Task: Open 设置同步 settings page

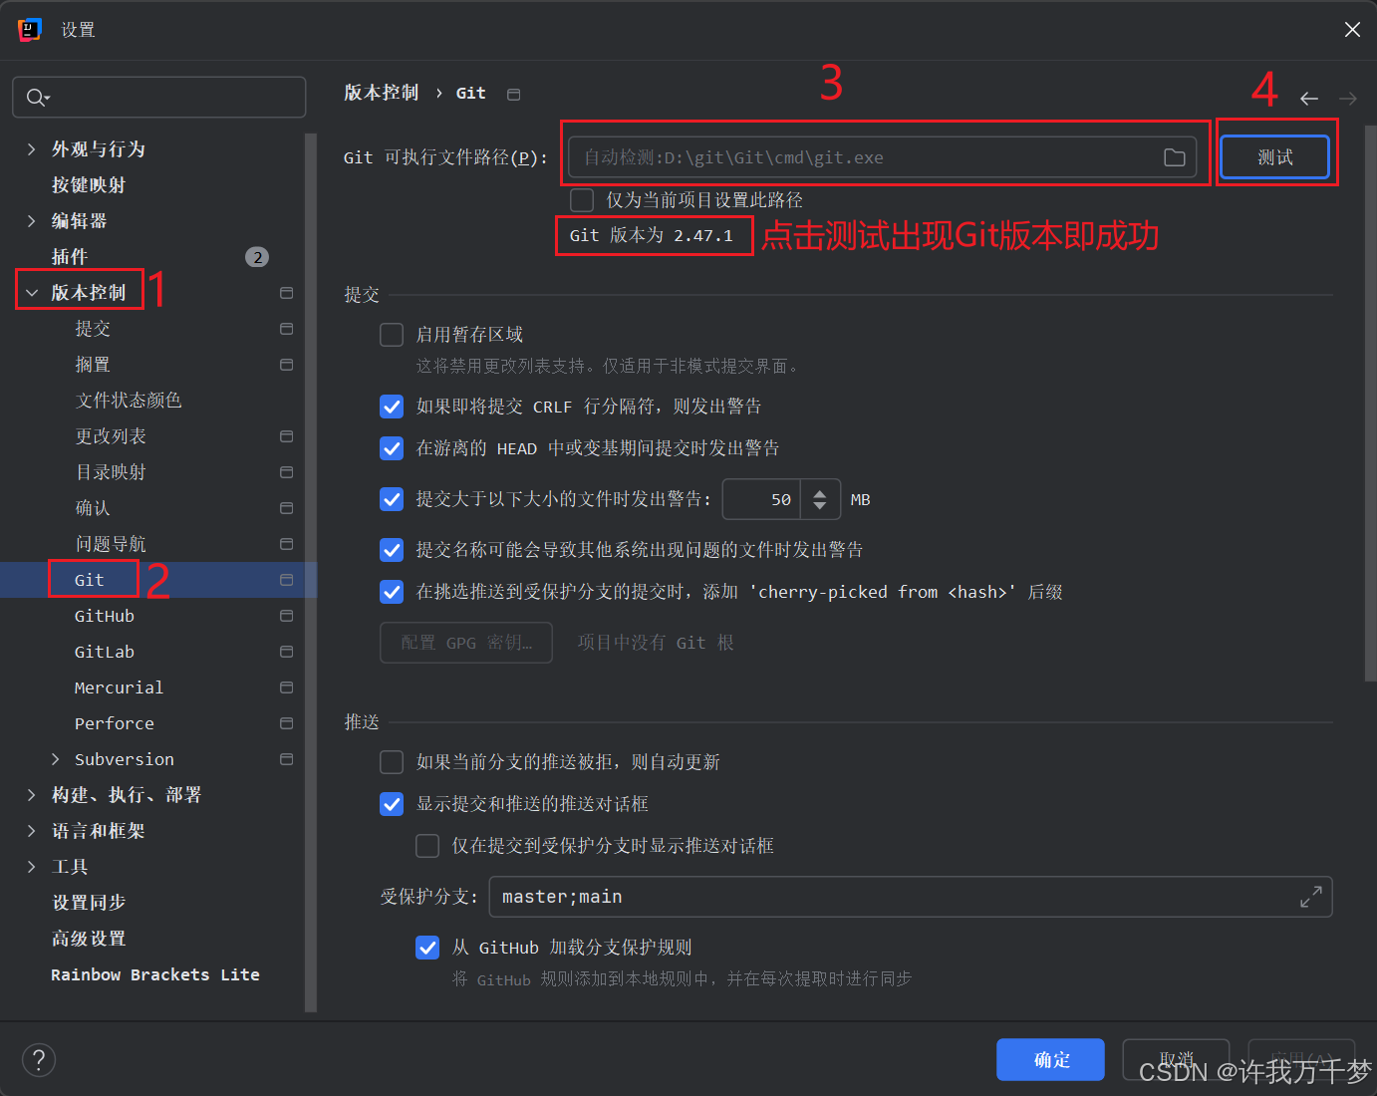Action: click(89, 903)
